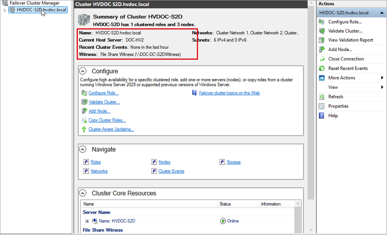This screenshot has height=235, width=387.
Task: Collapse the Configure section
Action: 83,71
